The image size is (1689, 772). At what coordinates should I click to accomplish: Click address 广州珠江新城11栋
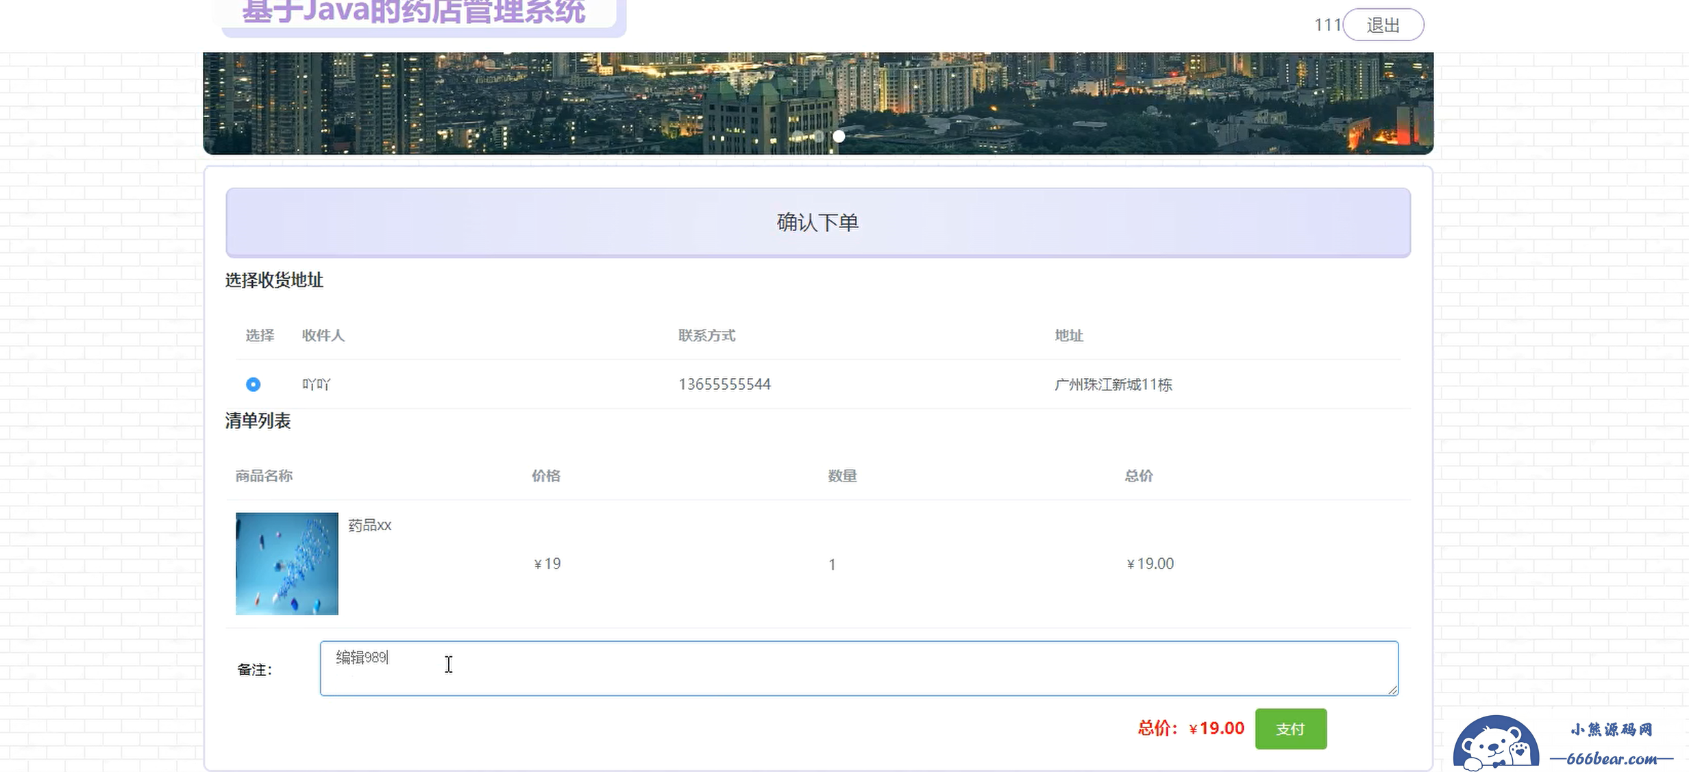coord(1113,384)
